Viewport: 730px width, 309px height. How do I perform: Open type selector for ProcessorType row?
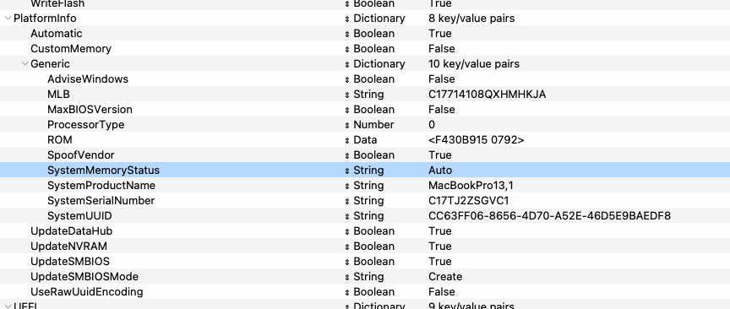tap(347, 125)
